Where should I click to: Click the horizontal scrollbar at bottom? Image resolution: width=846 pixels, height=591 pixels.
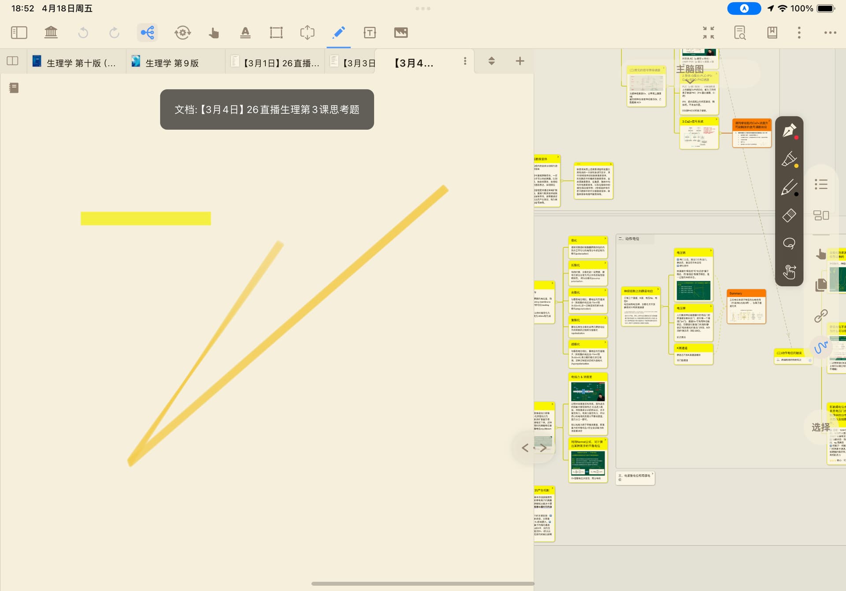point(422,584)
